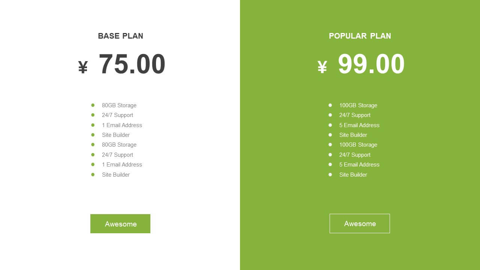Screen dimensions: 480x270
Task: Select the POPULAR PLAN heading
Action: click(360, 36)
